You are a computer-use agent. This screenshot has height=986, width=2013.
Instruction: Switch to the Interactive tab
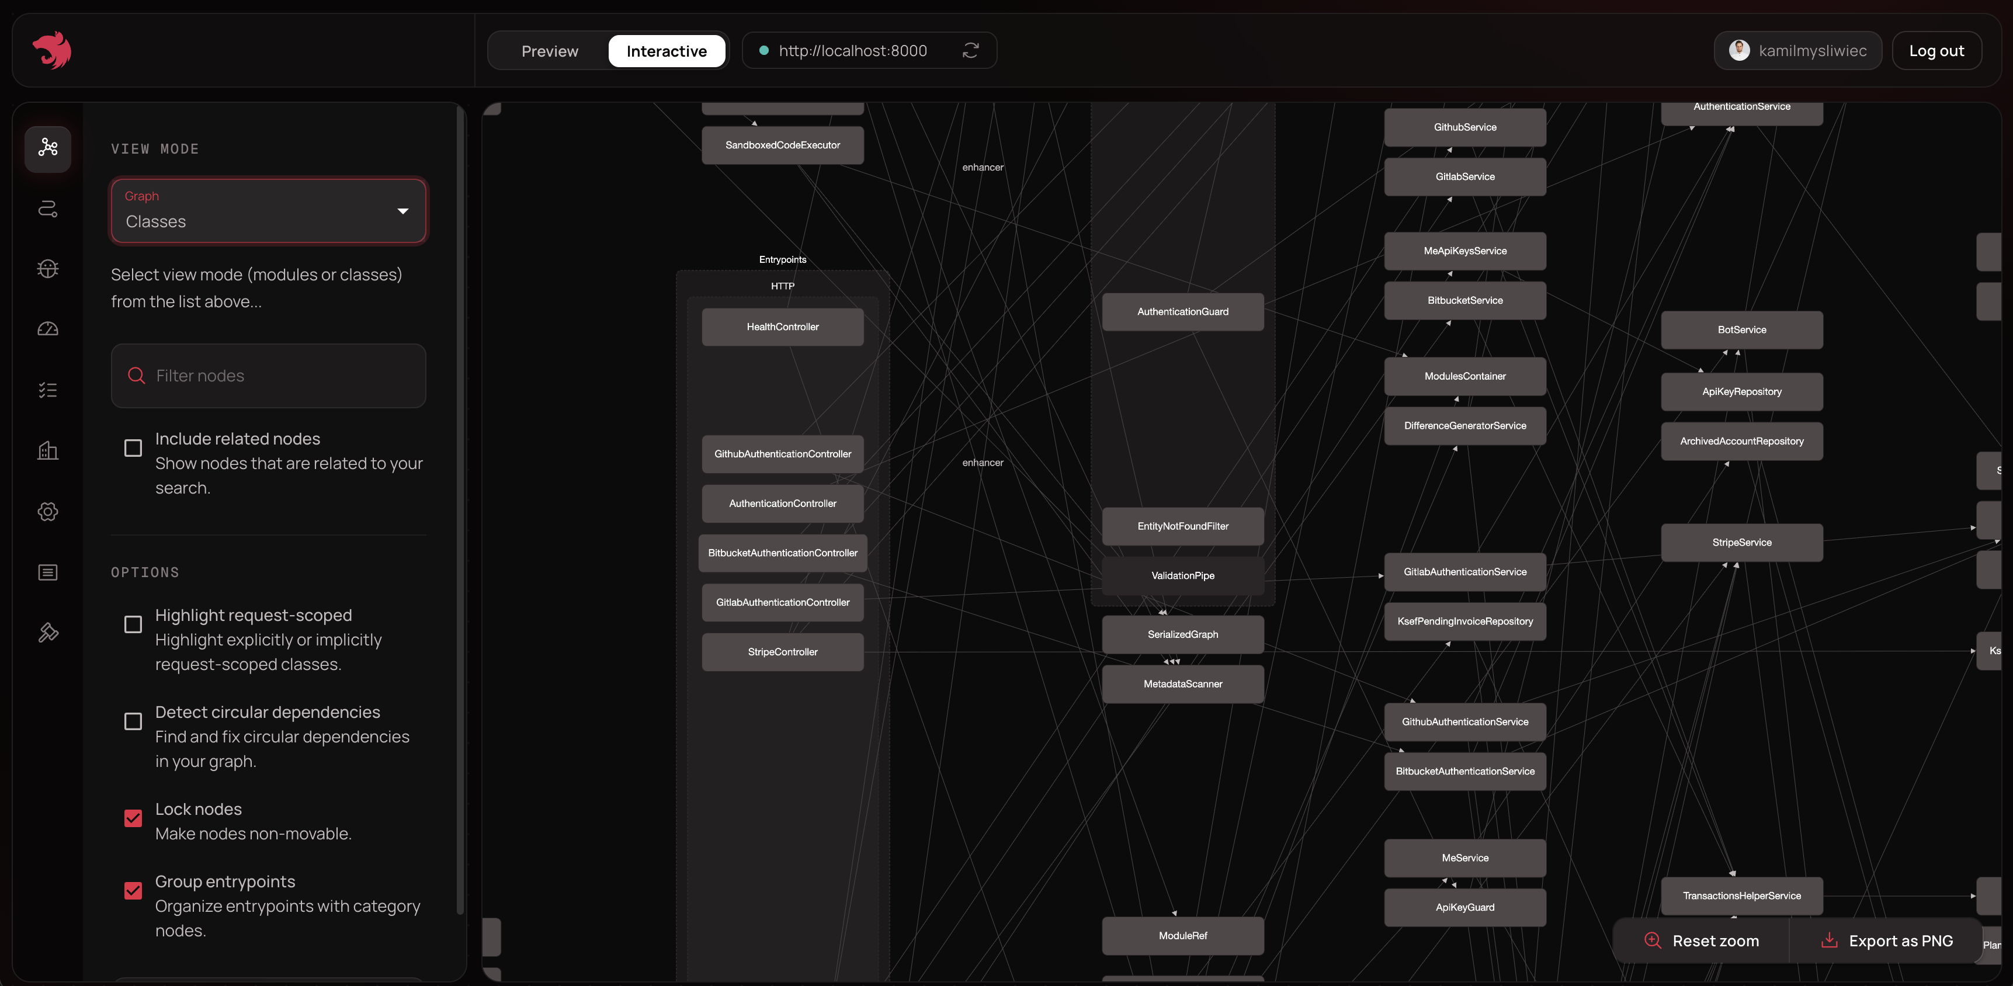coord(667,51)
